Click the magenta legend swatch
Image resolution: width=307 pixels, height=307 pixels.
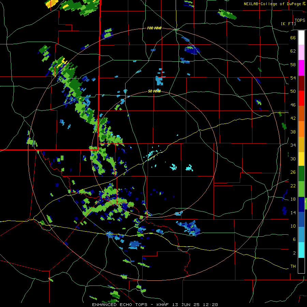301,68
